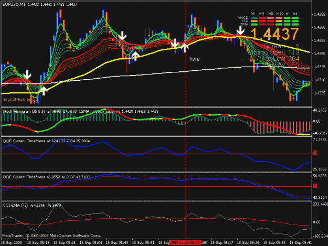
Task: Click the 1.4355 price axis label
Action: pos(320,40)
